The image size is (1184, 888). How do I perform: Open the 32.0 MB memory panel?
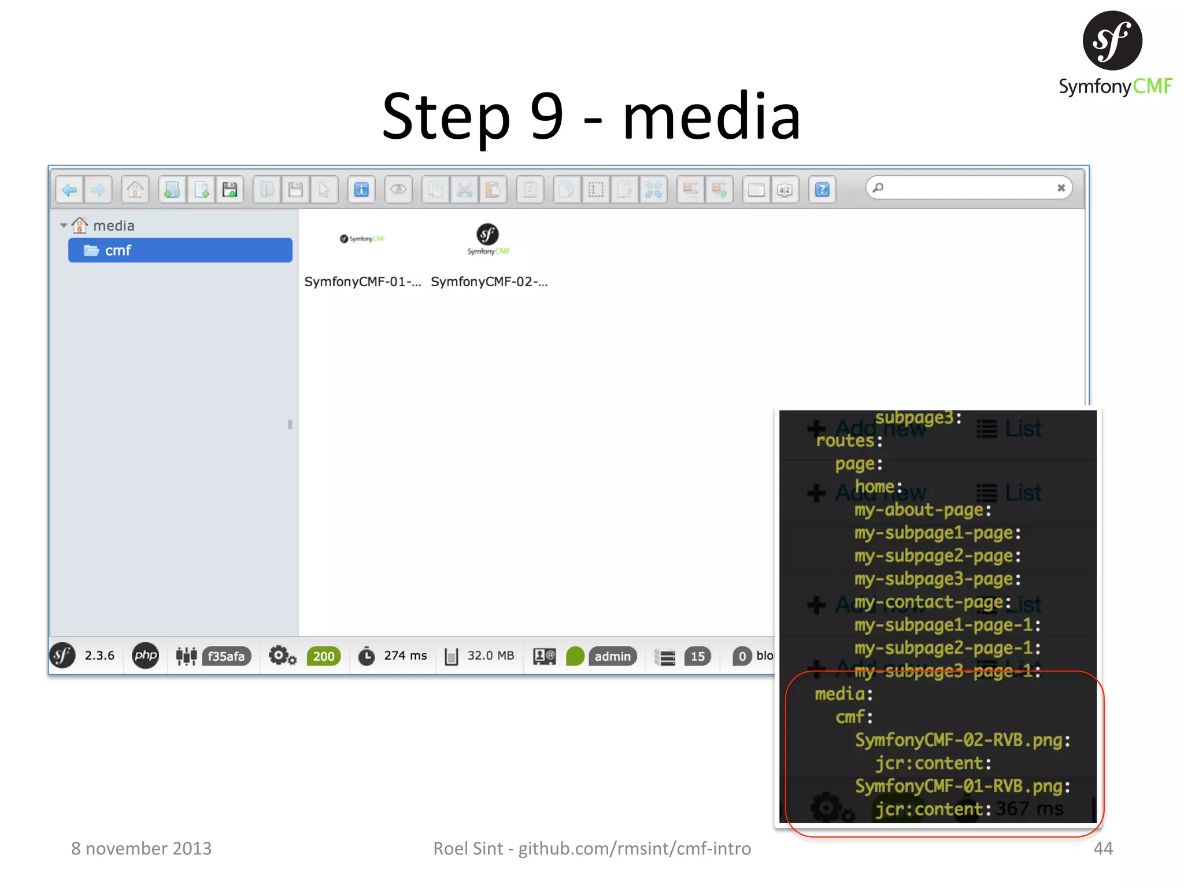coord(480,656)
